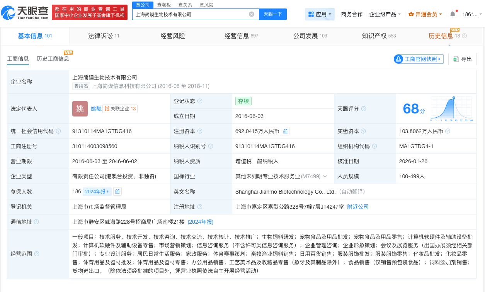The width and height of the screenshot is (485, 292).
Task: Open the 工商官网快照 snapshot icon
Action: pyautogui.click(x=398, y=59)
